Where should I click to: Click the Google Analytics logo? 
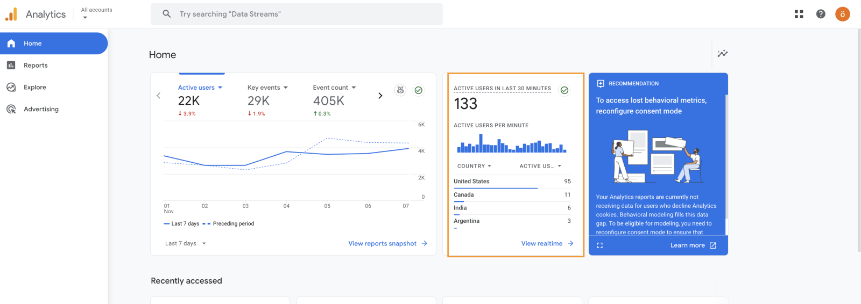tap(11, 14)
